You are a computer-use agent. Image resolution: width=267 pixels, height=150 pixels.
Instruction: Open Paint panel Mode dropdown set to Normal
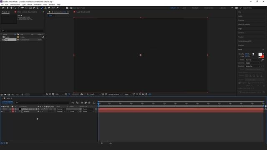(253, 60)
